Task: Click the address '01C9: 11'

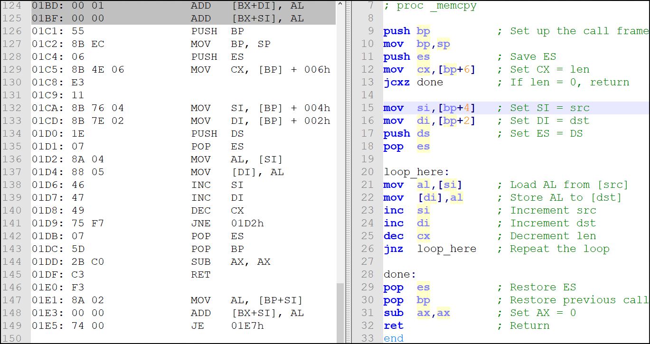Action: pos(58,96)
